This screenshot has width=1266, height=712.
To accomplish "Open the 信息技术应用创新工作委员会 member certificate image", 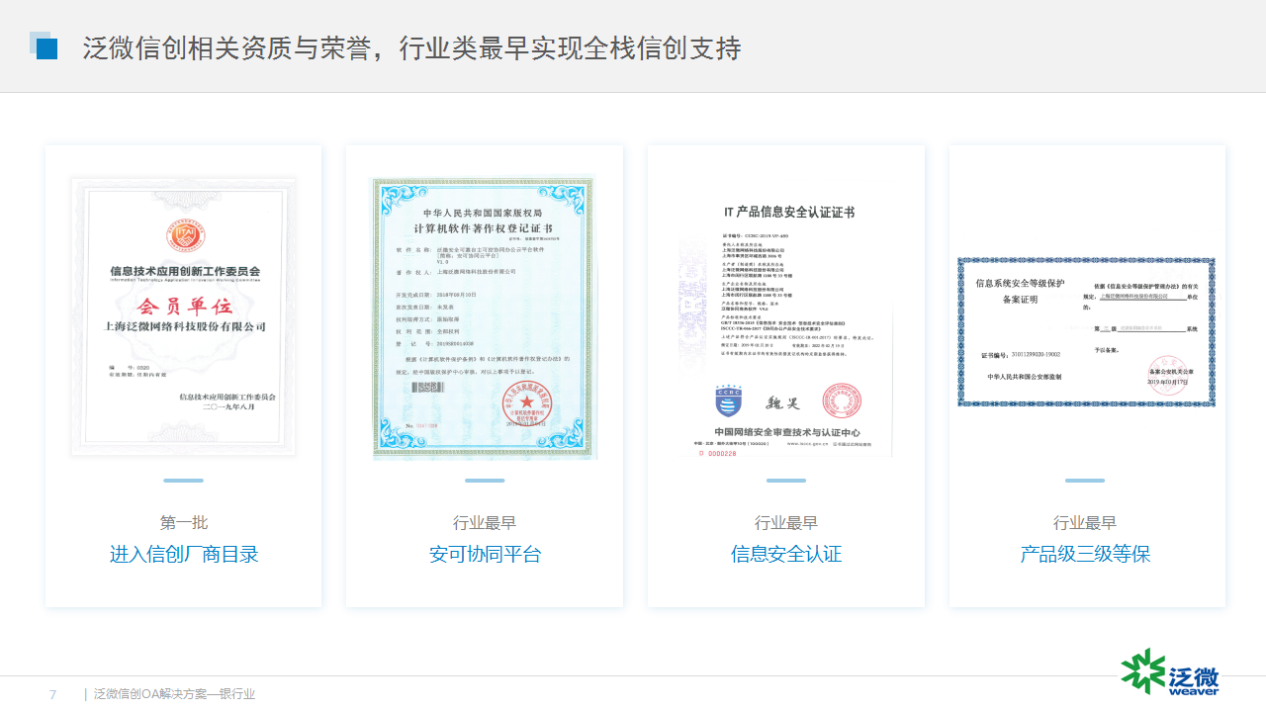I will click(x=184, y=316).
